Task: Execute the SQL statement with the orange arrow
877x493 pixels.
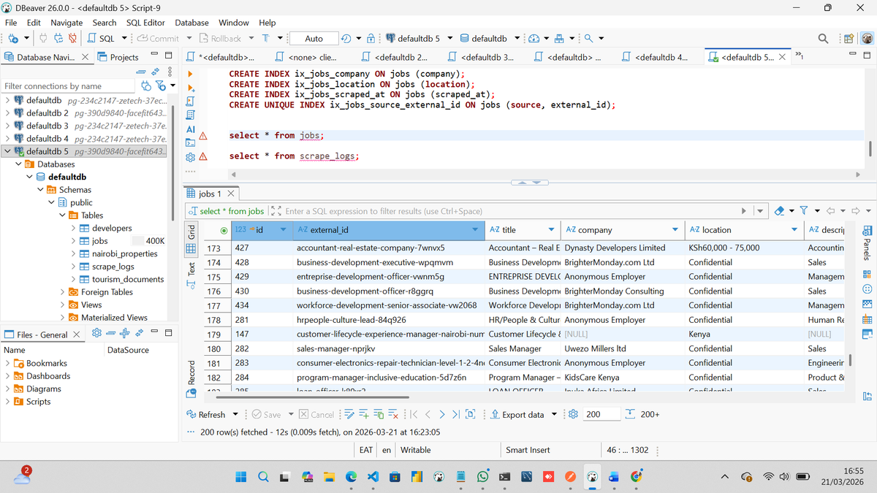Action: [x=191, y=74]
